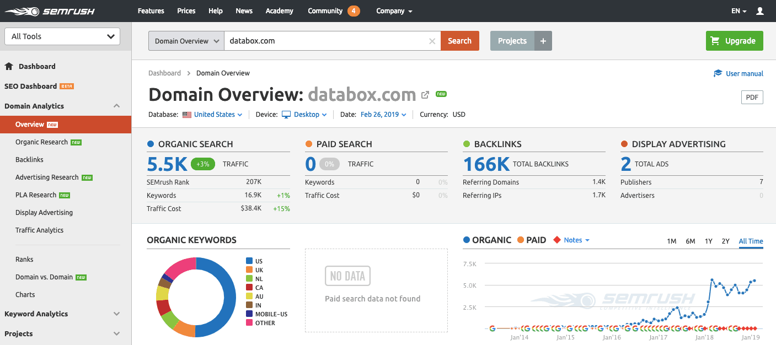
Task: Toggle Notes markers on the chart
Action: coord(572,240)
